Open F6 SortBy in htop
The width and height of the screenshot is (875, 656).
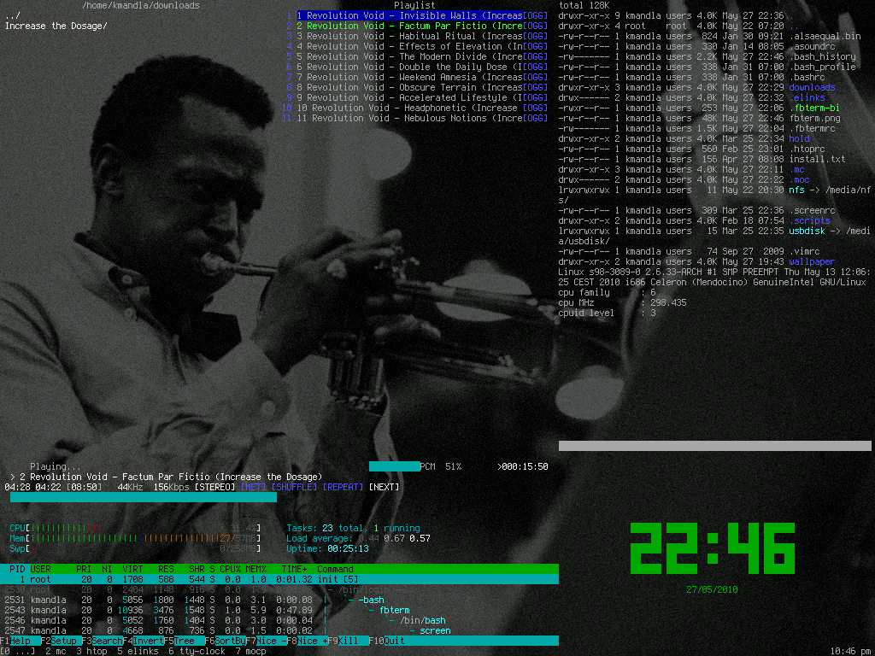point(225,641)
